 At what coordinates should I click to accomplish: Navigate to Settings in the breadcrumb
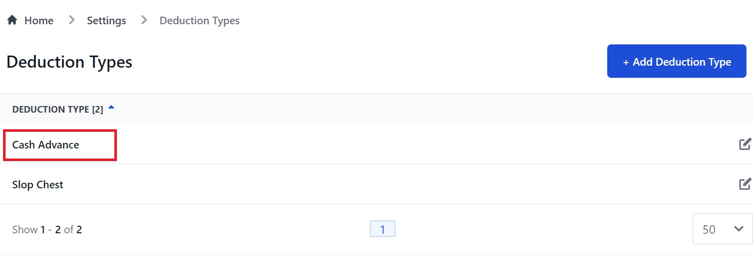[106, 21]
